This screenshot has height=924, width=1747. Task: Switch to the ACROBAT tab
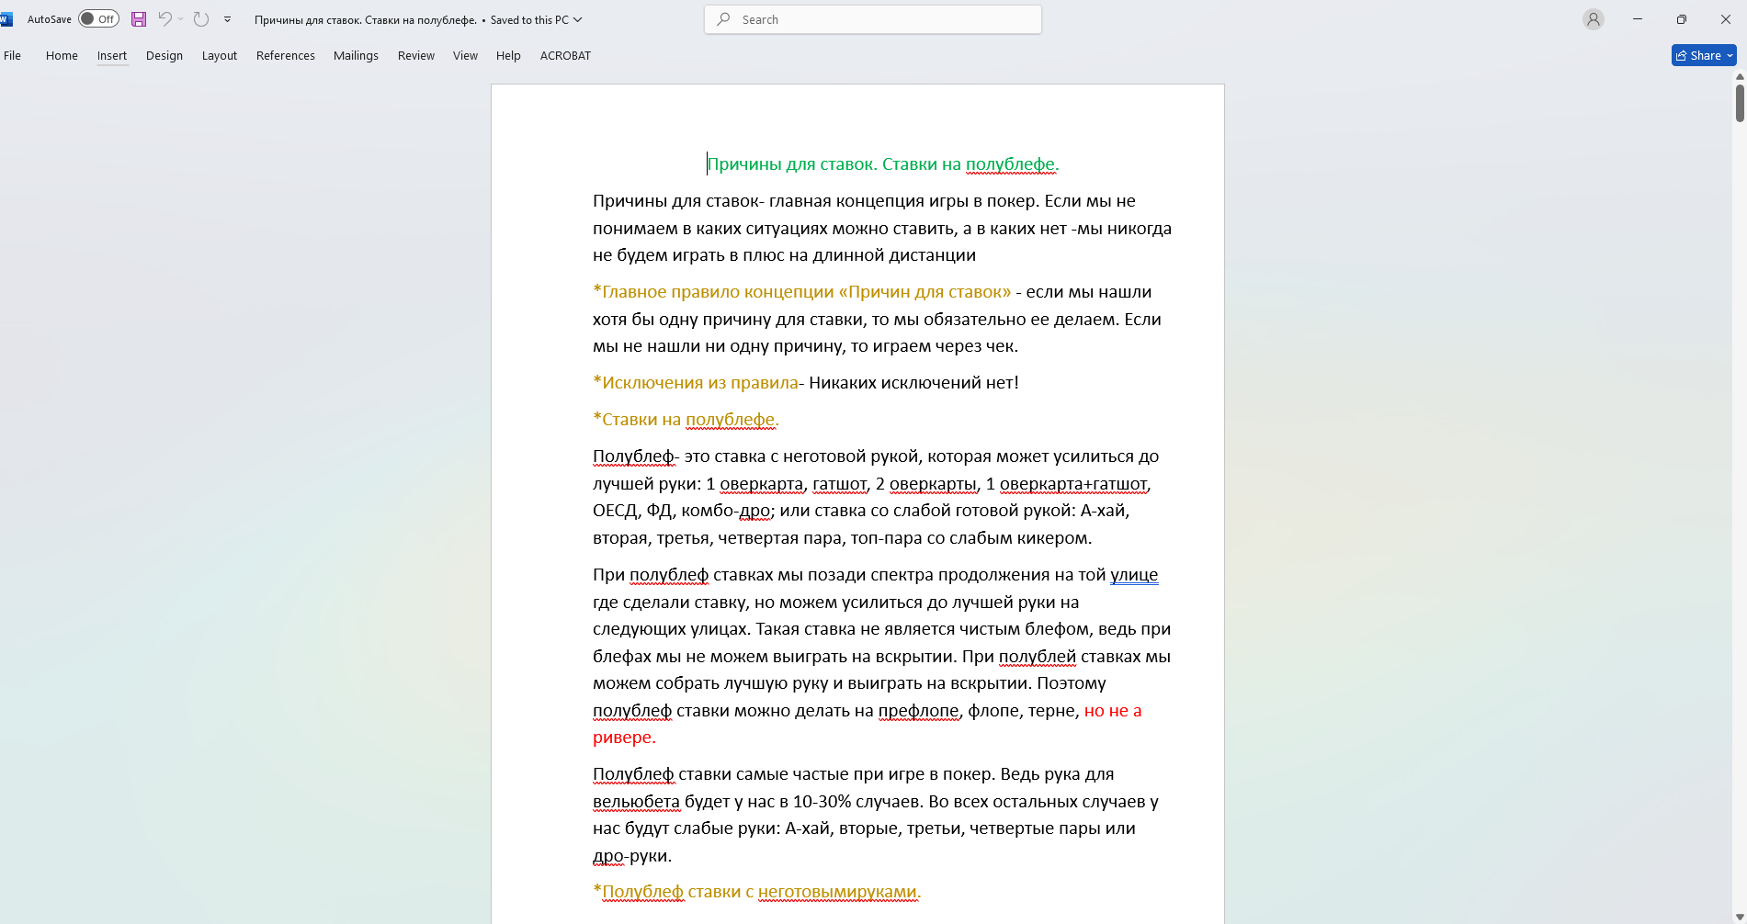(565, 56)
